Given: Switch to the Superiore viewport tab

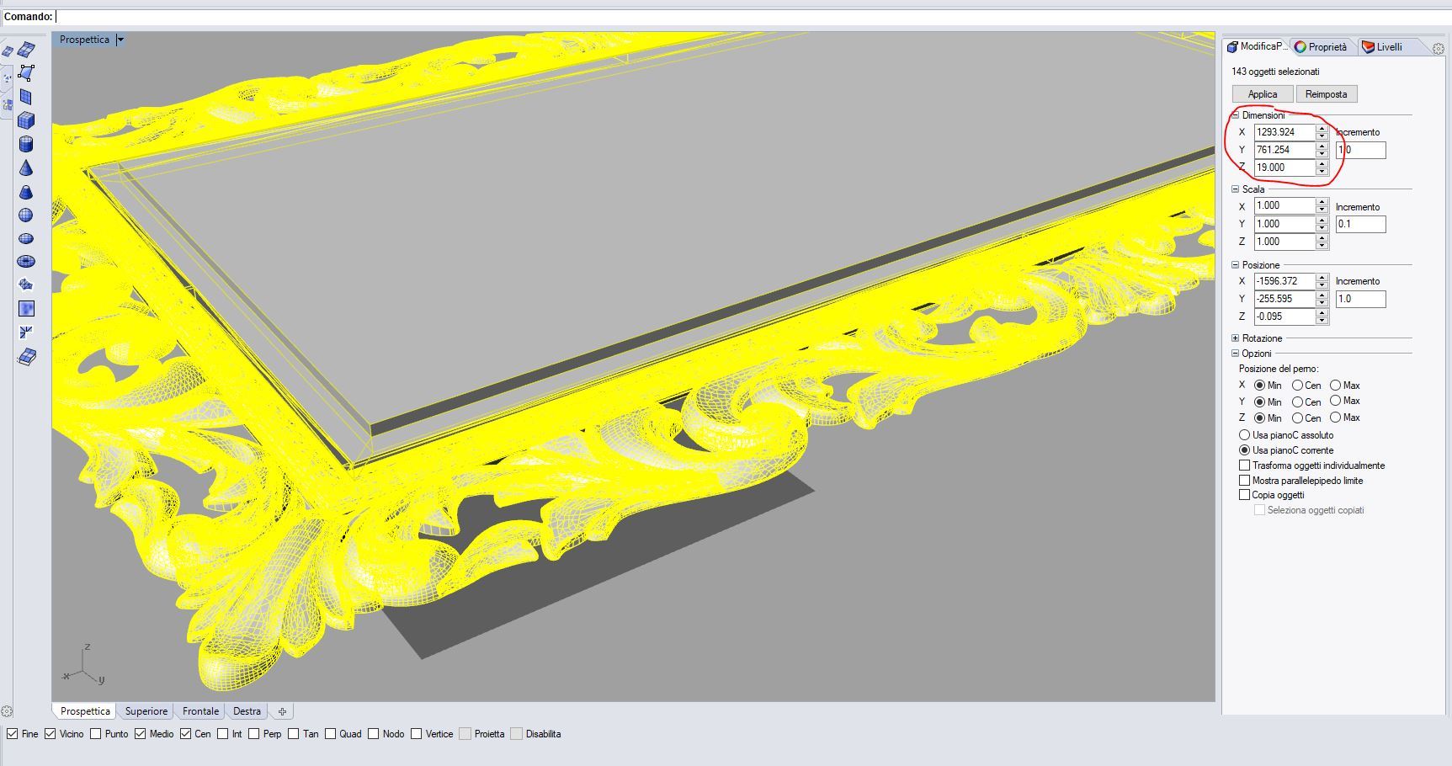Looking at the screenshot, I should pos(146,711).
